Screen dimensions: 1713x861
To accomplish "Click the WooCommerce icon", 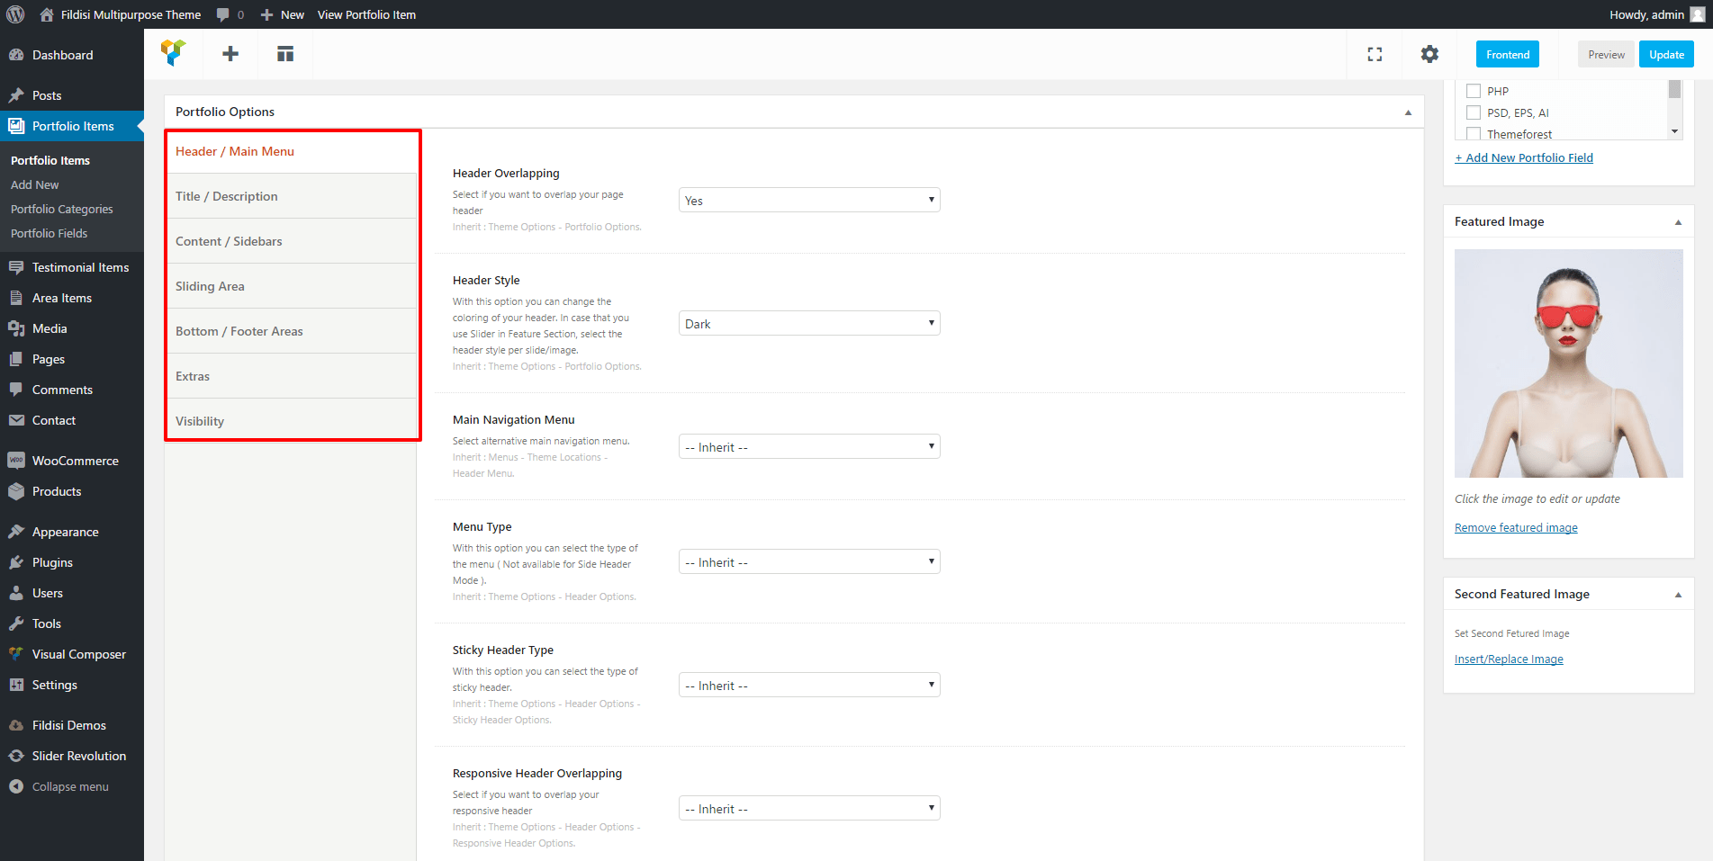I will click(16, 461).
